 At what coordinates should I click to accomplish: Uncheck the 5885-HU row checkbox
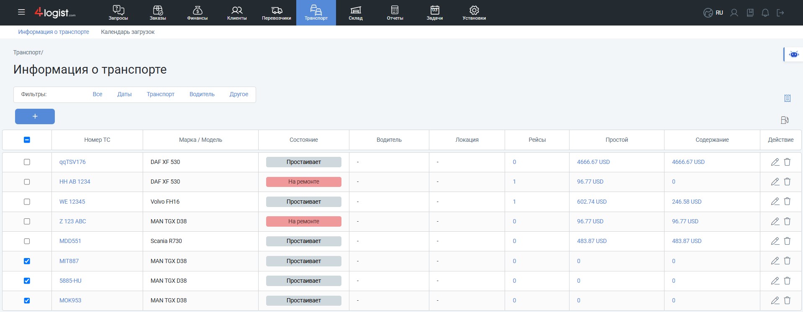(27, 281)
